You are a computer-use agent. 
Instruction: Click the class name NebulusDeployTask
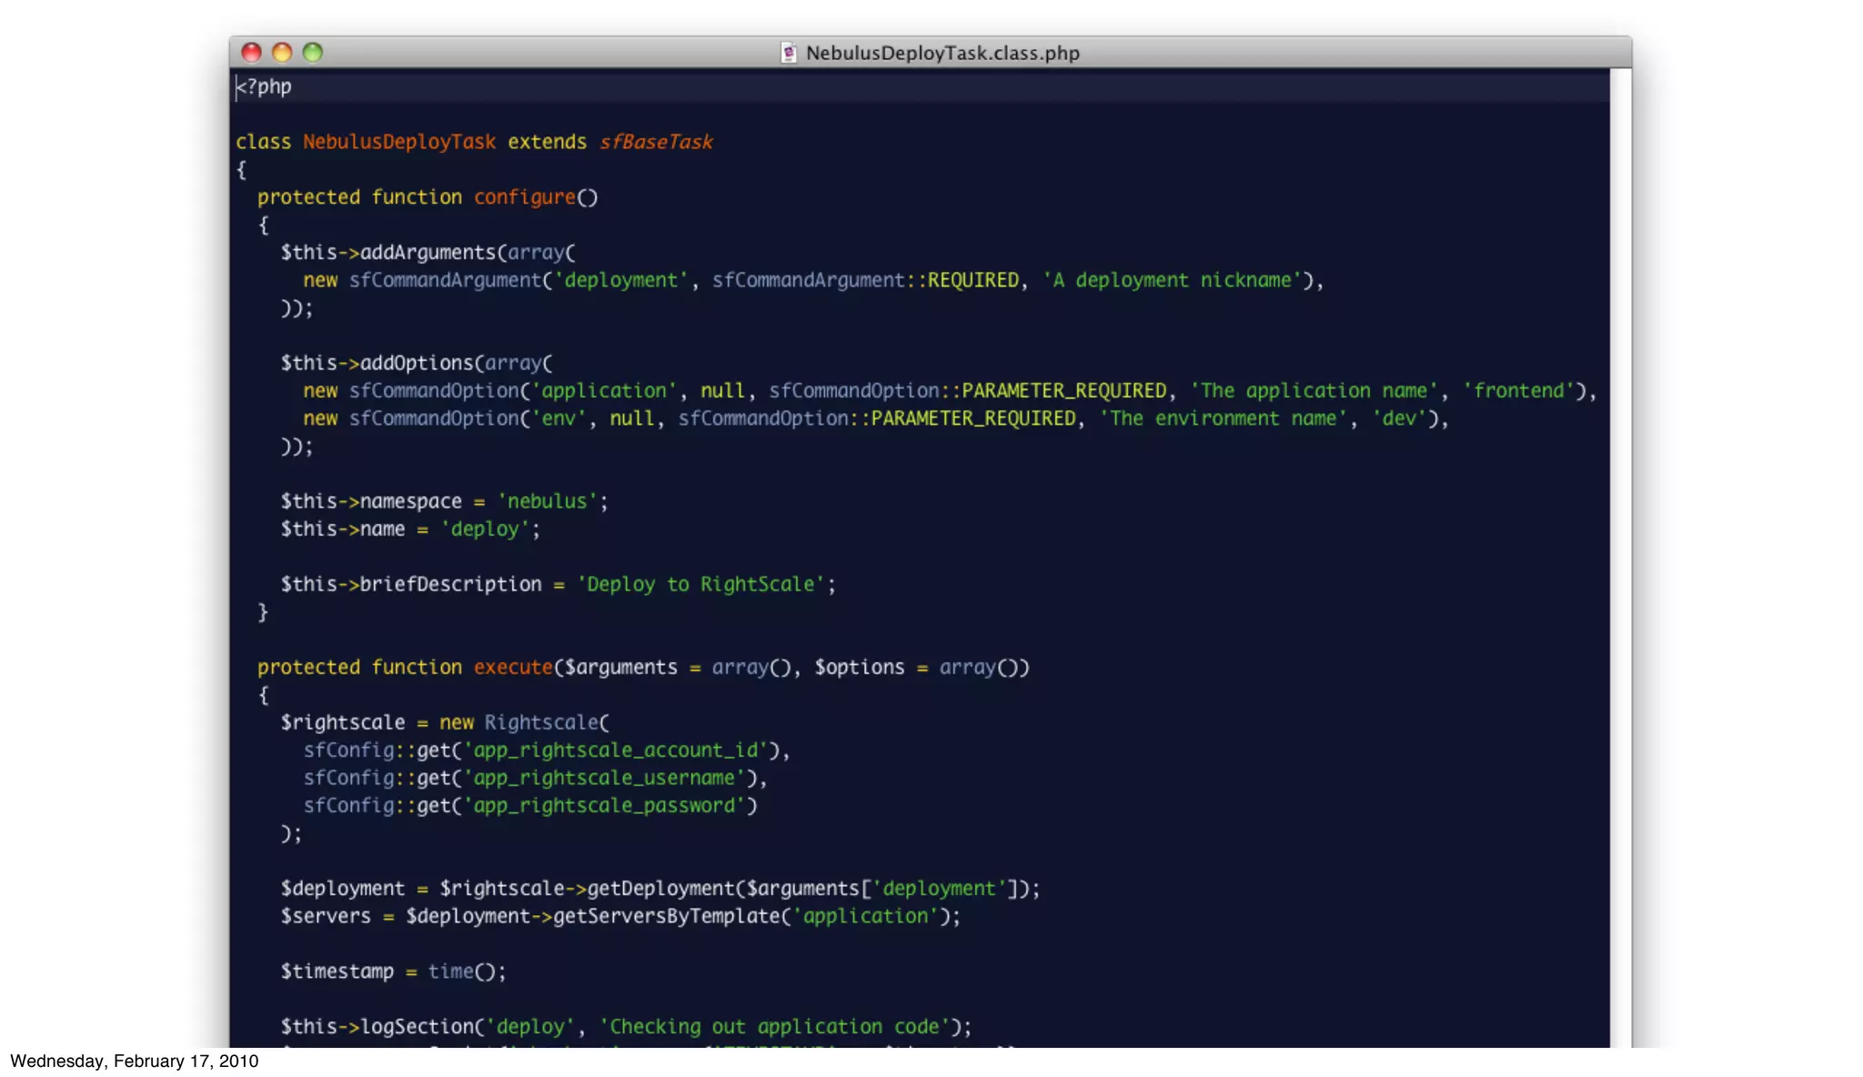[399, 142]
